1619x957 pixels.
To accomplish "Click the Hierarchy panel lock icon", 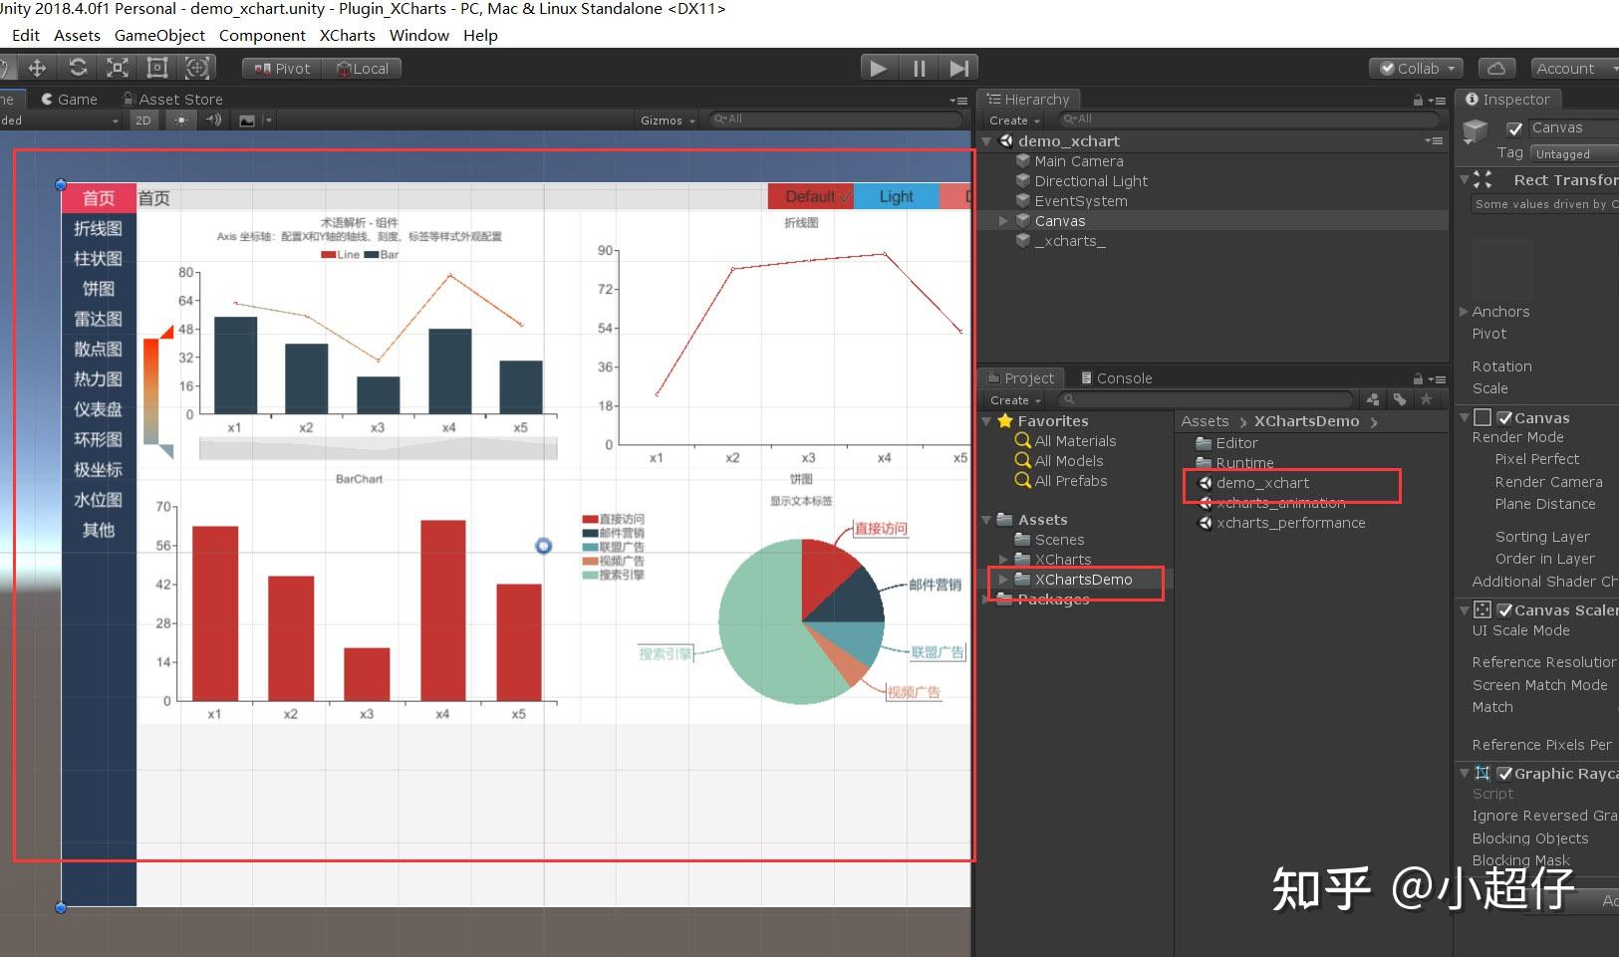I will pos(1418,100).
